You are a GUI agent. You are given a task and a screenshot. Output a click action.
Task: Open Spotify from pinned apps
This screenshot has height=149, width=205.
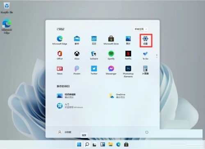[111, 55]
